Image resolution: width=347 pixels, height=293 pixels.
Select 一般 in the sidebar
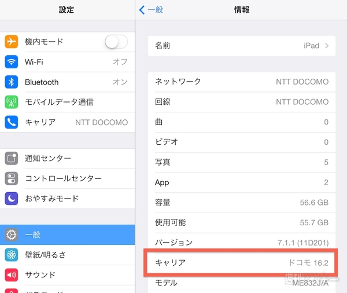(67, 235)
